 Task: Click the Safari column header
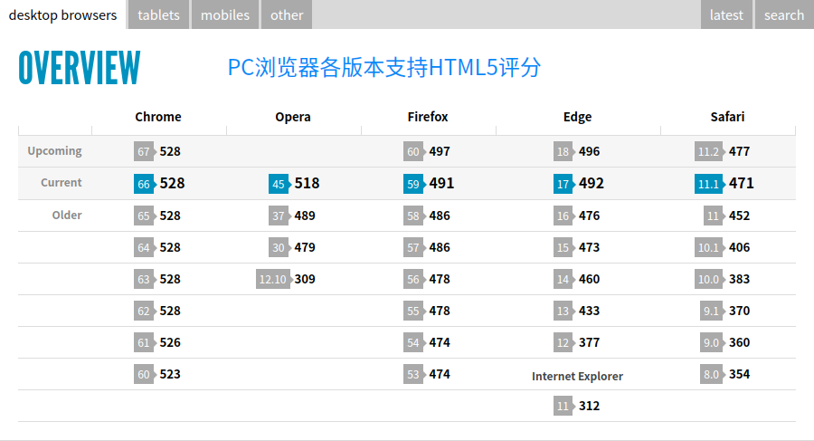727,117
